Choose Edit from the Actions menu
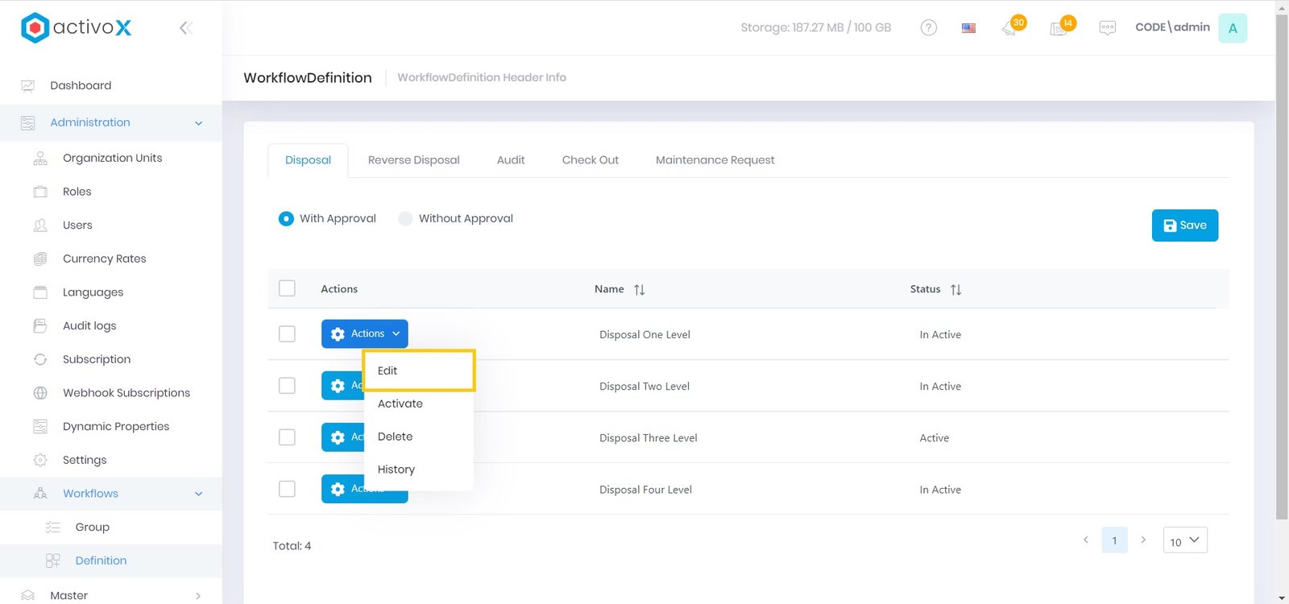This screenshot has height=604, width=1289. 419,370
